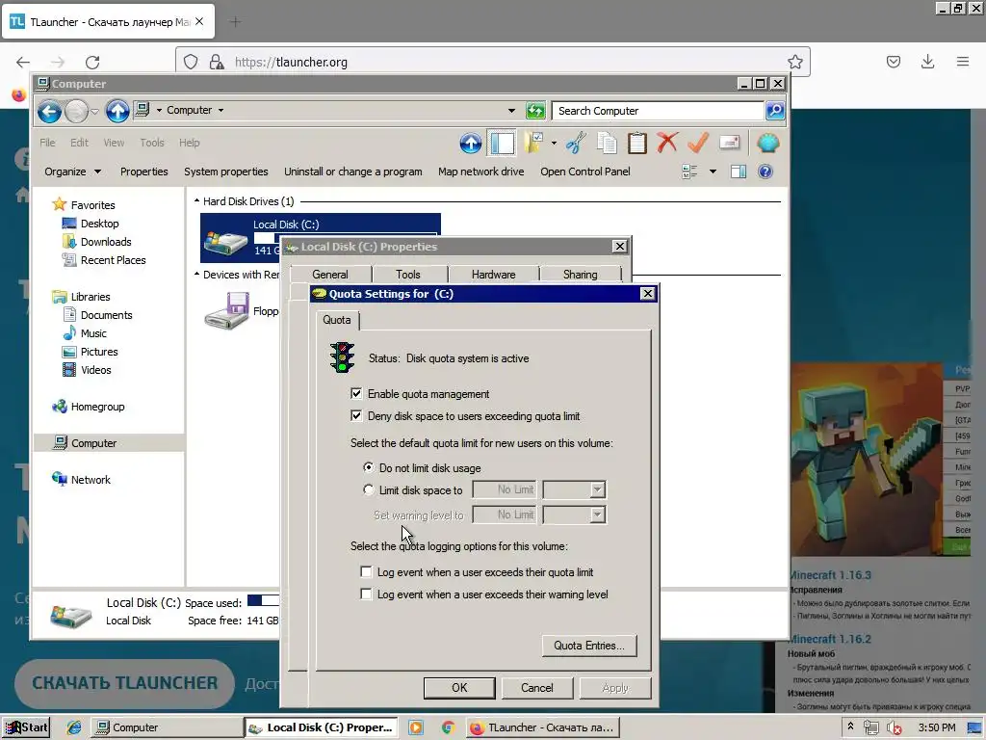986x740 pixels.
Task: Click Chrome icon in taskbar
Action: pos(448,727)
